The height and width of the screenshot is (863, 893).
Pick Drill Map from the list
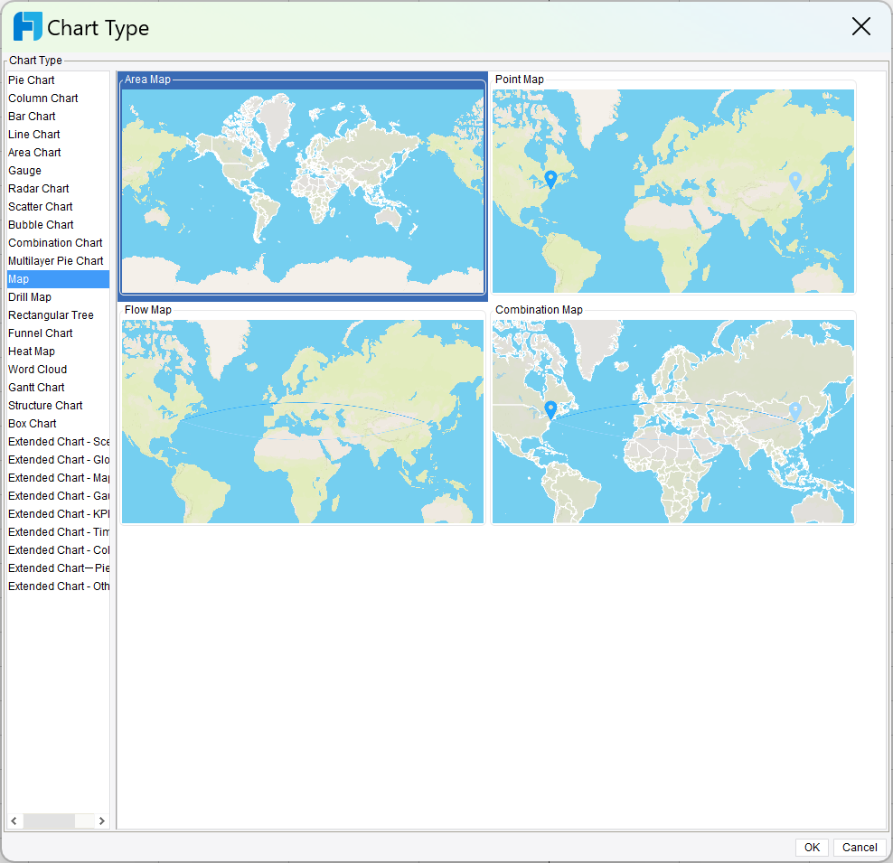(30, 297)
